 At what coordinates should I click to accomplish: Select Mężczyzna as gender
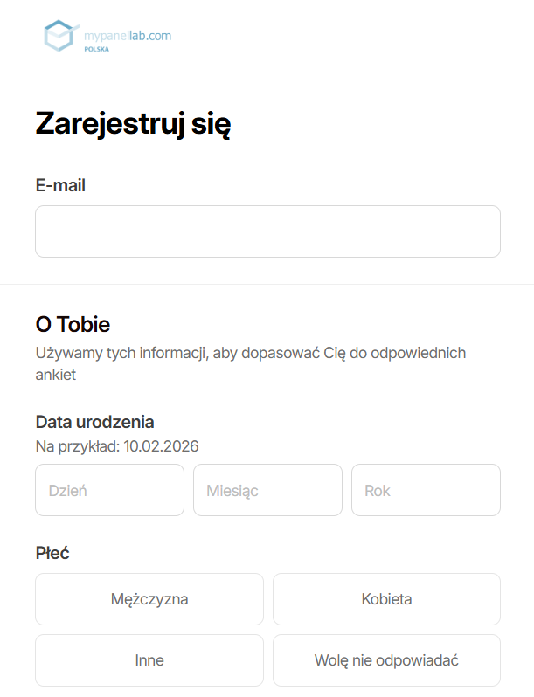(149, 599)
